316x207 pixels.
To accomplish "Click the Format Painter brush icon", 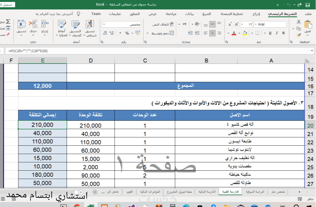I will [299, 35].
